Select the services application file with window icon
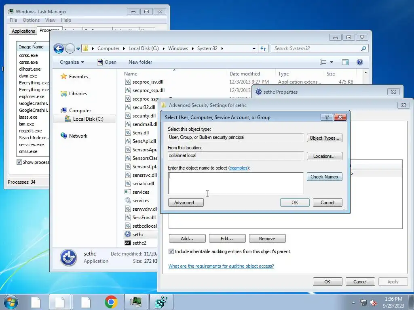Screen dimensions: 414x310 click(x=128, y=192)
